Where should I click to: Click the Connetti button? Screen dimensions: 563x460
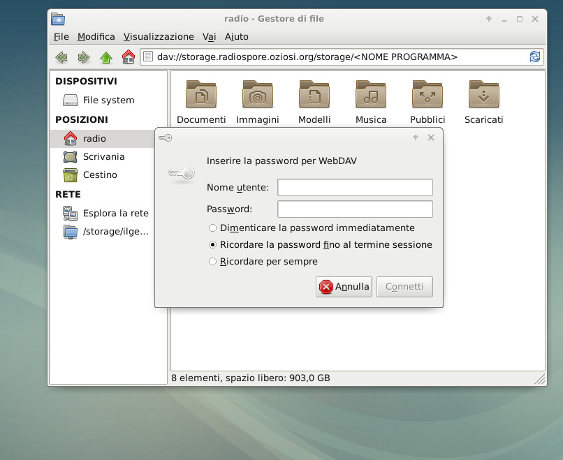(x=404, y=287)
